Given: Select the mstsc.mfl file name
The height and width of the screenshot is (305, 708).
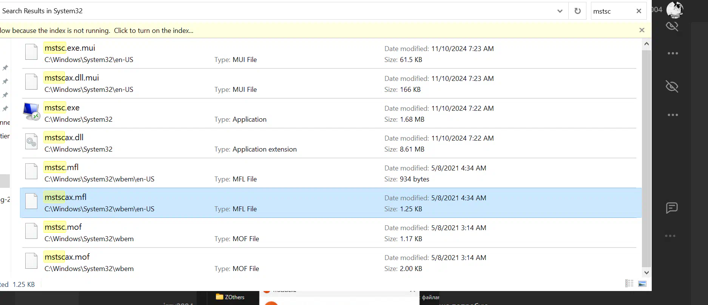Looking at the screenshot, I should (x=62, y=167).
